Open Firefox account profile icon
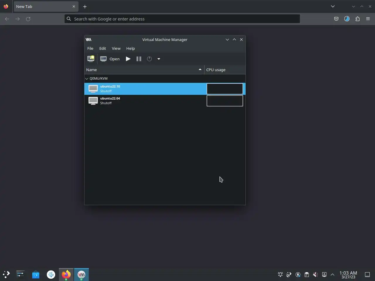The image size is (375, 281). [x=347, y=19]
